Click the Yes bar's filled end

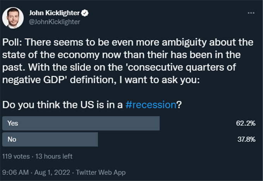158,123
